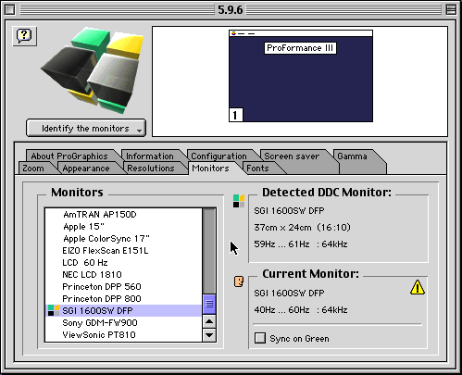Click the monitor number 1 badge in preview
This screenshot has height=375, width=462.
[236, 115]
